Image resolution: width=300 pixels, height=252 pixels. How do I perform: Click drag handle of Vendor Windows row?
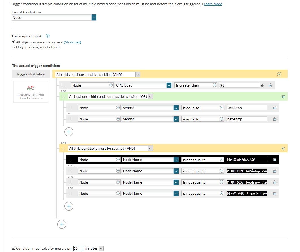click(x=71, y=108)
